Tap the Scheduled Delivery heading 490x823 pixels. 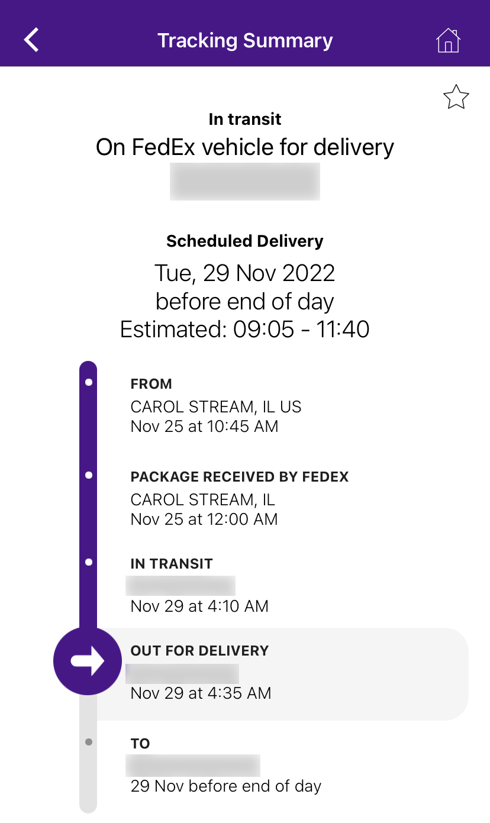245,241
